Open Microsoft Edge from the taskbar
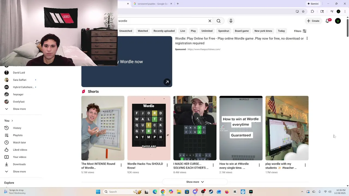Viewport: 349px width, 196px height. 155,192
